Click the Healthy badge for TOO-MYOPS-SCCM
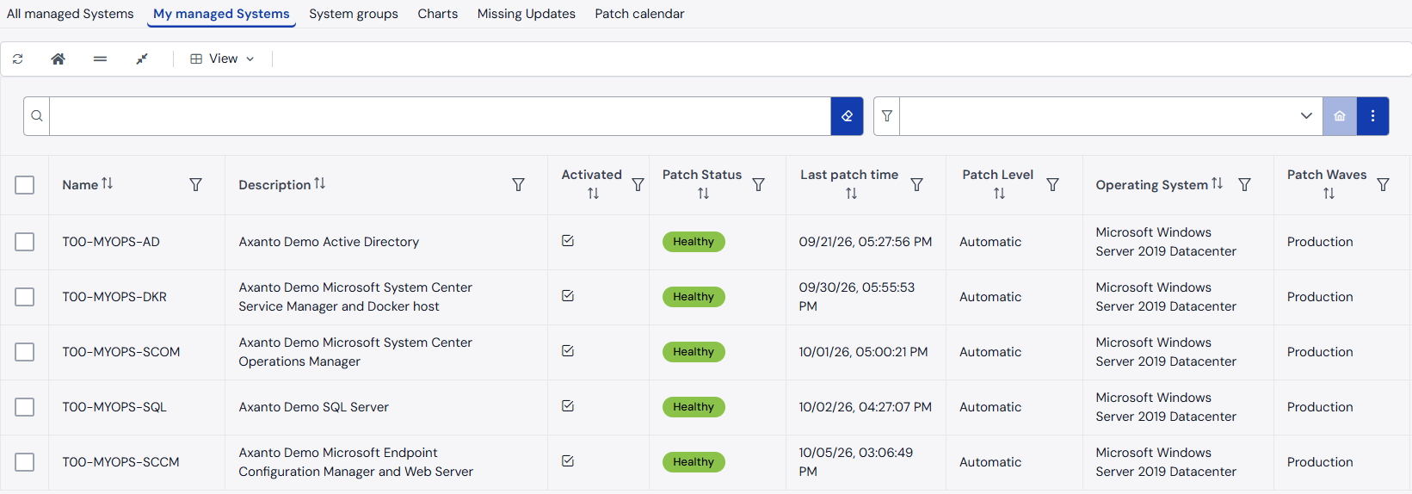The width and height of the screenshot is (1412, 494). point(694,462)
